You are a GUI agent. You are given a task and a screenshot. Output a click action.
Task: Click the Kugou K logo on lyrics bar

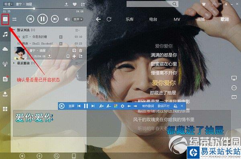point(62,106)
